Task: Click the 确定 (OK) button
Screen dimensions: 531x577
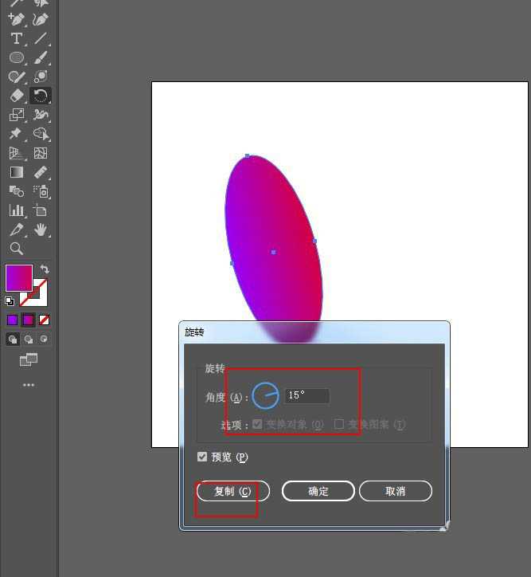Action: (x=318, y=491)
